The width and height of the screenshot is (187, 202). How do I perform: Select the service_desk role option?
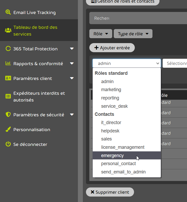click(x=127, y=106)
